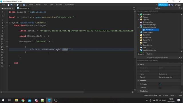Click the What's New button
This screenshot has width=183, height=103.
pos(163,5)
